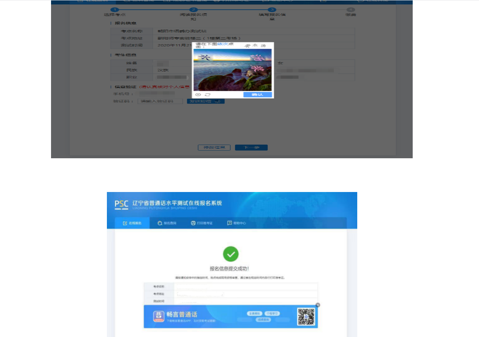Viewport: 479px width, 337px height.
Task: Refresh the captcha image with the reload icon
Action: (x=207, y=95)
